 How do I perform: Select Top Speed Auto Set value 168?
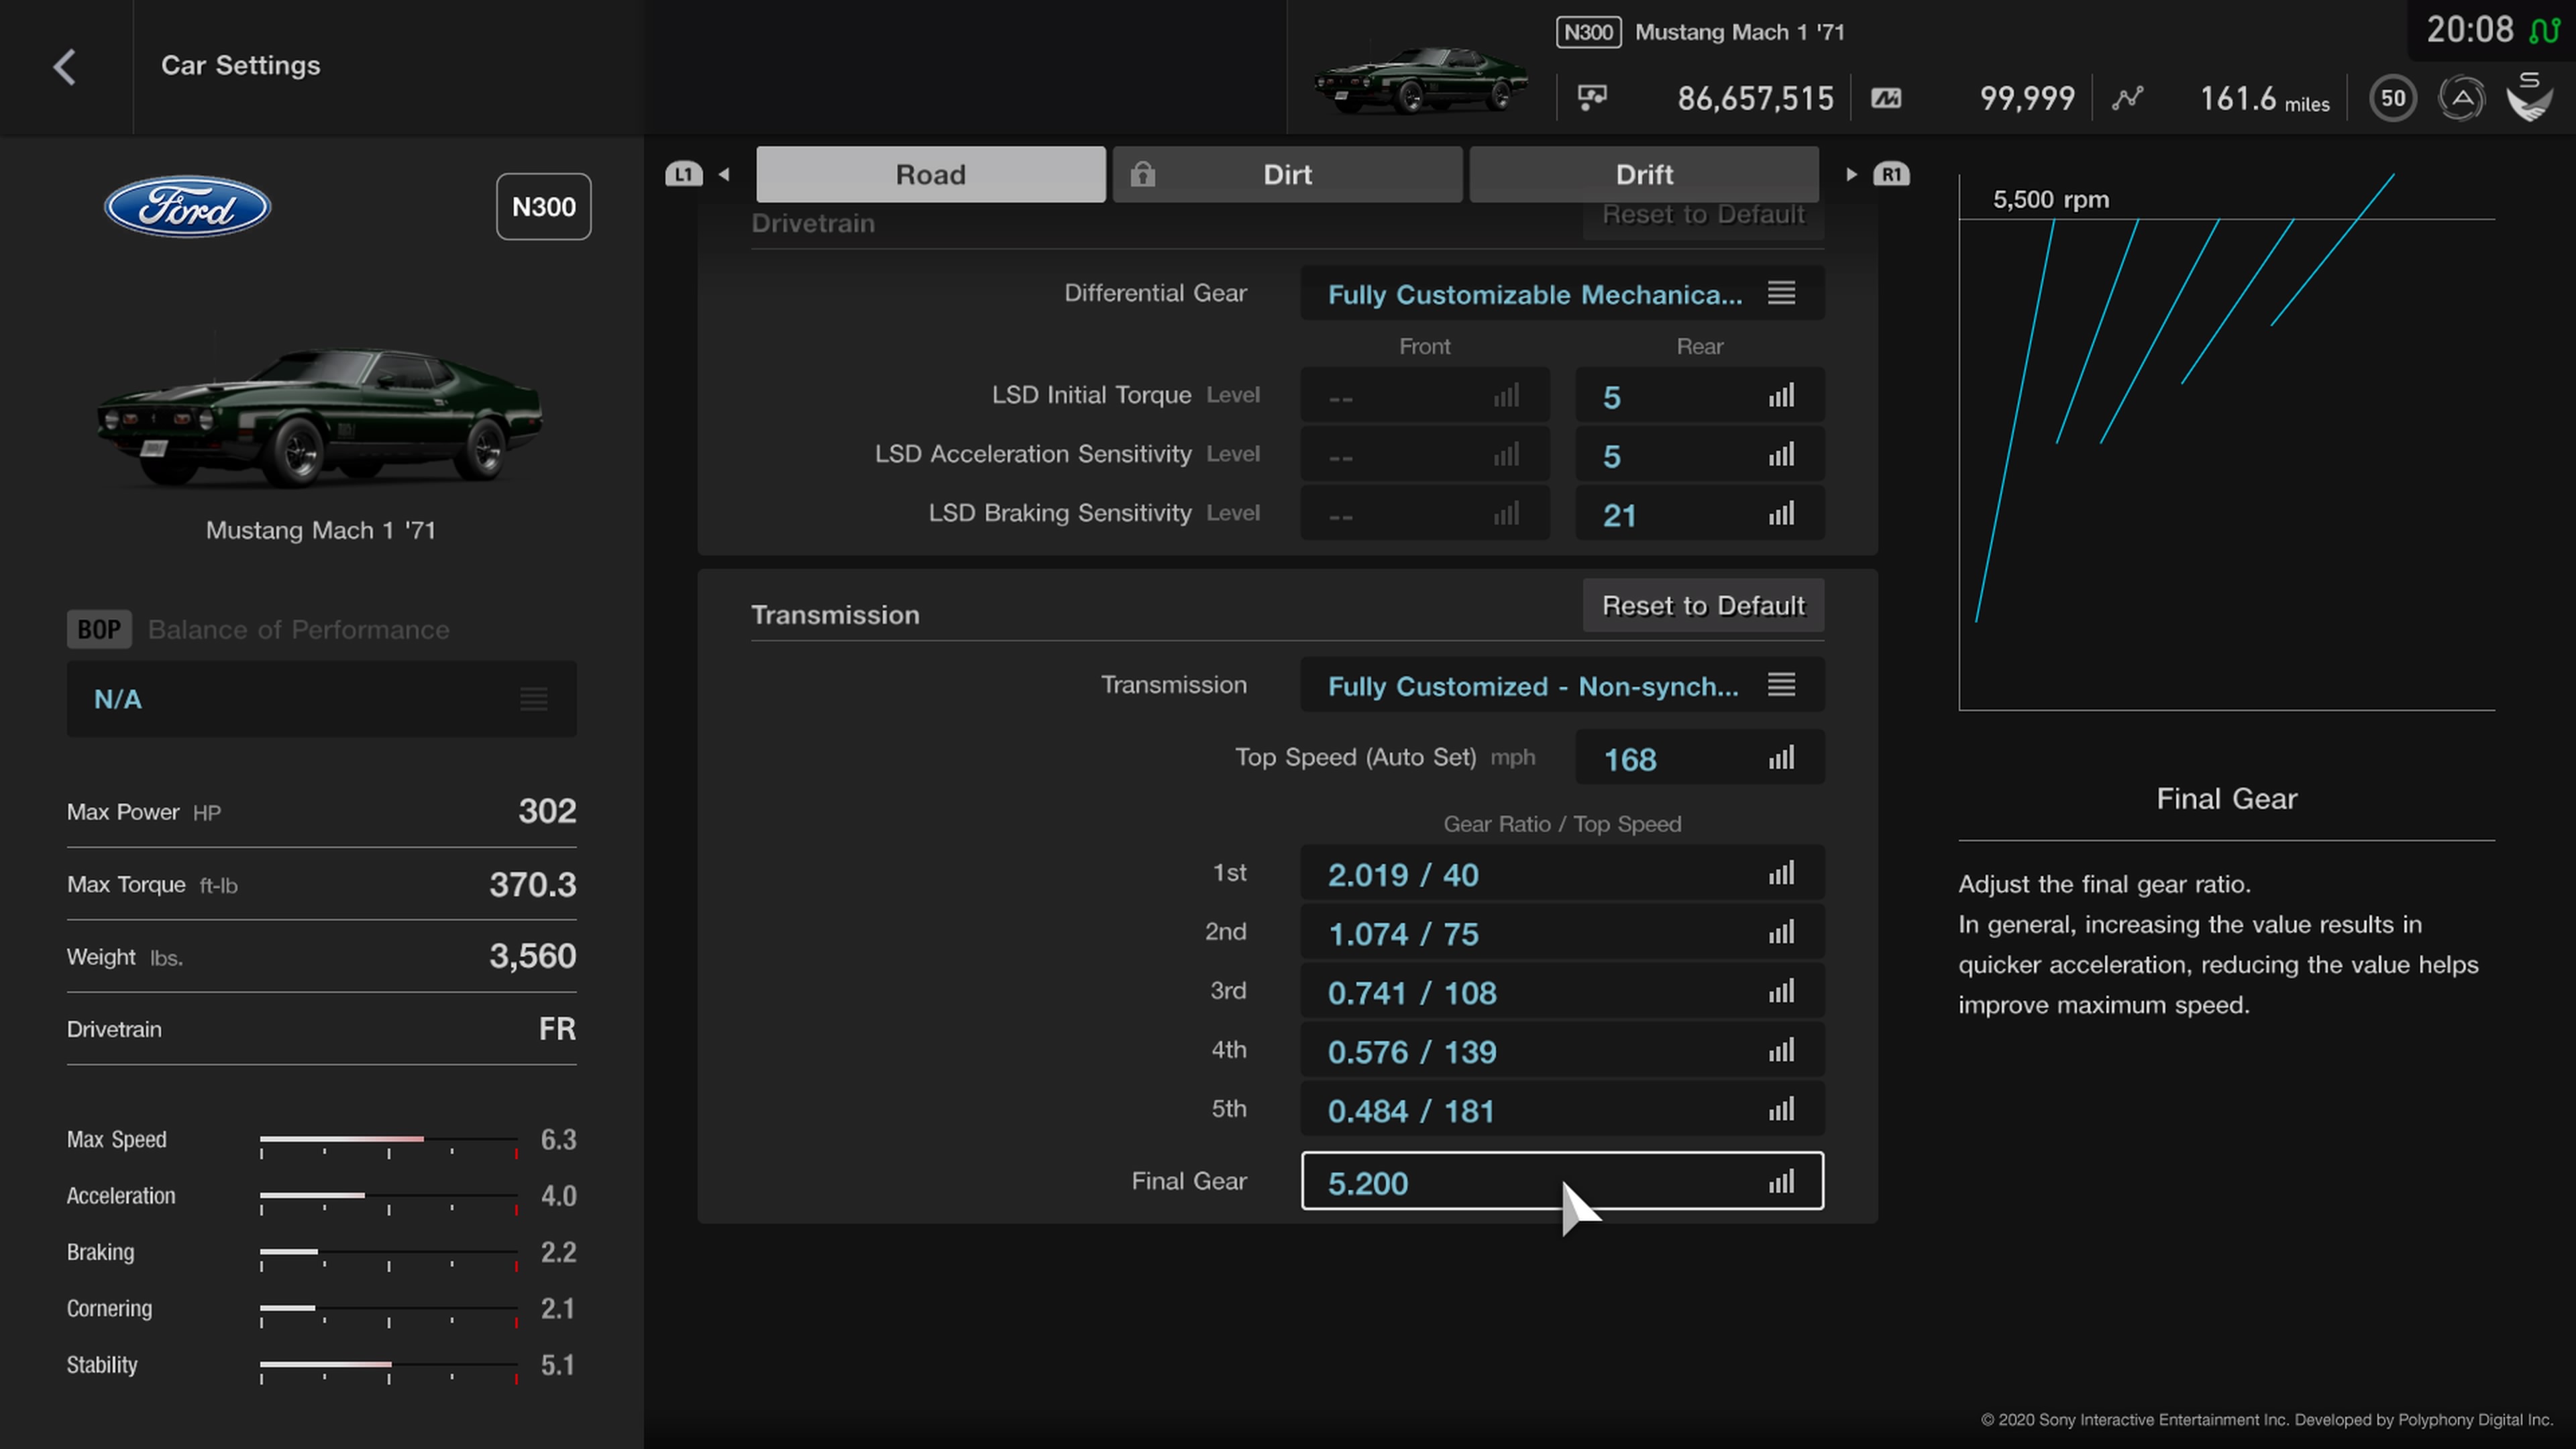(1700, 757)
